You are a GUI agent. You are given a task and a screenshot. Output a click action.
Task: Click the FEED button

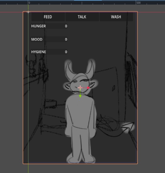click(x=48, y=17)
